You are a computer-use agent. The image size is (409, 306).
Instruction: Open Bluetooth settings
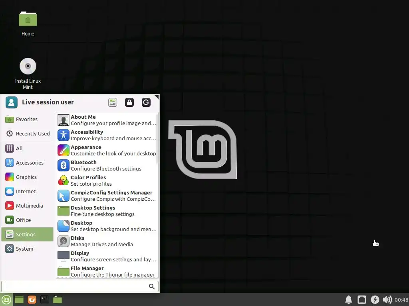[107, 165]
